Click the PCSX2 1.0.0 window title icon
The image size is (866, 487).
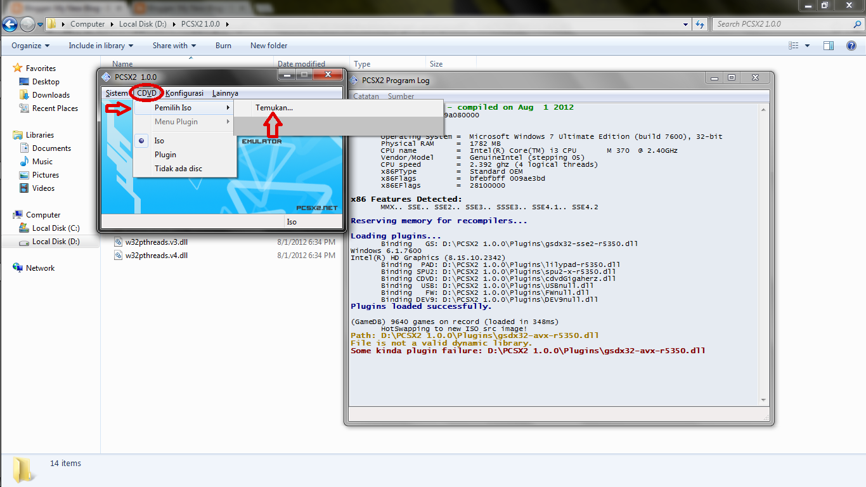click(x=107, y=77)
